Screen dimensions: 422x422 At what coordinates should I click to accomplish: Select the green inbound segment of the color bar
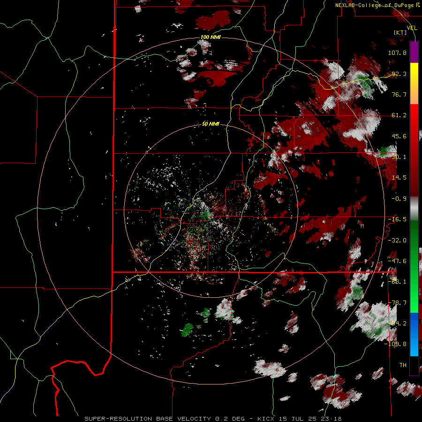tap(414, 266)
